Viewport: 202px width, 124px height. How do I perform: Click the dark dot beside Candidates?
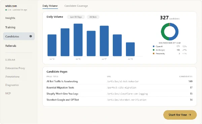point(31,36)
